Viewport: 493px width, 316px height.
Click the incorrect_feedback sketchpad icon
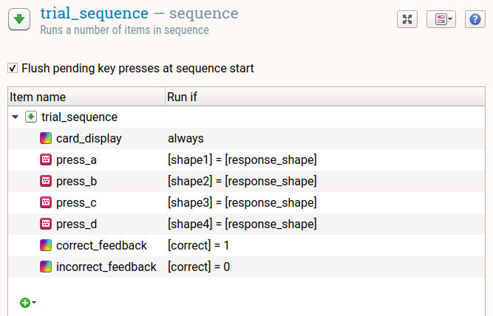pyautogui.click(x=46, y=267)
